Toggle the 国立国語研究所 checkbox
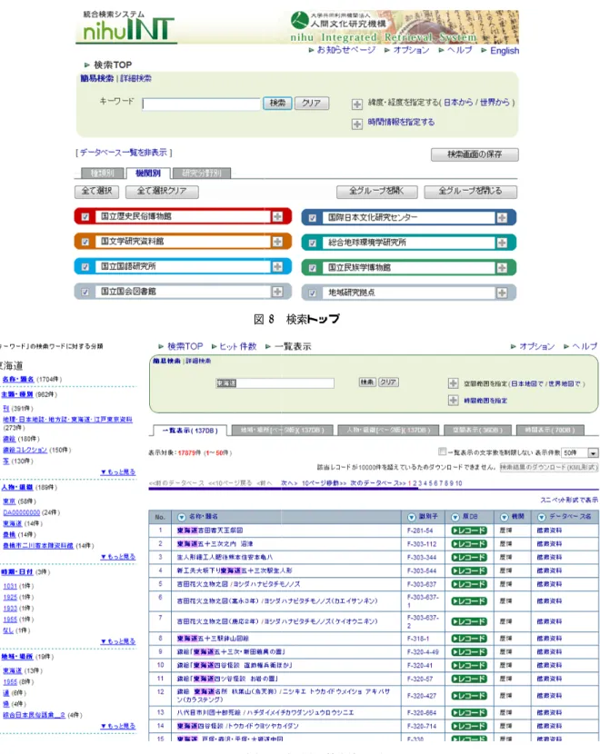 pyautogui.click(x=85, y=267)
